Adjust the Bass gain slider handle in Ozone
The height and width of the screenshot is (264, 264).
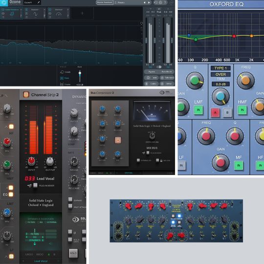80,73
